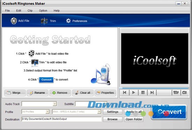Click the Settings button
This screenshot has height=130, width=192.
tap(113, 112)
